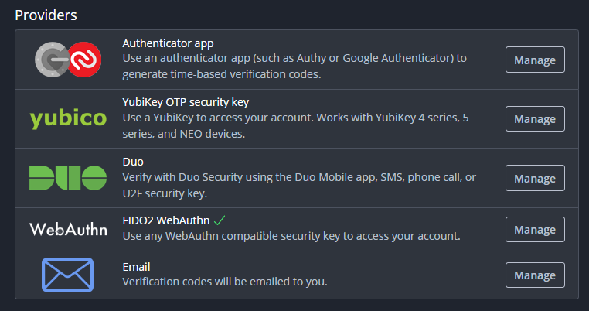This screenshot has width=589, height=311.
Task: Open Manage for Duo provider
Action: coord(535,178)
